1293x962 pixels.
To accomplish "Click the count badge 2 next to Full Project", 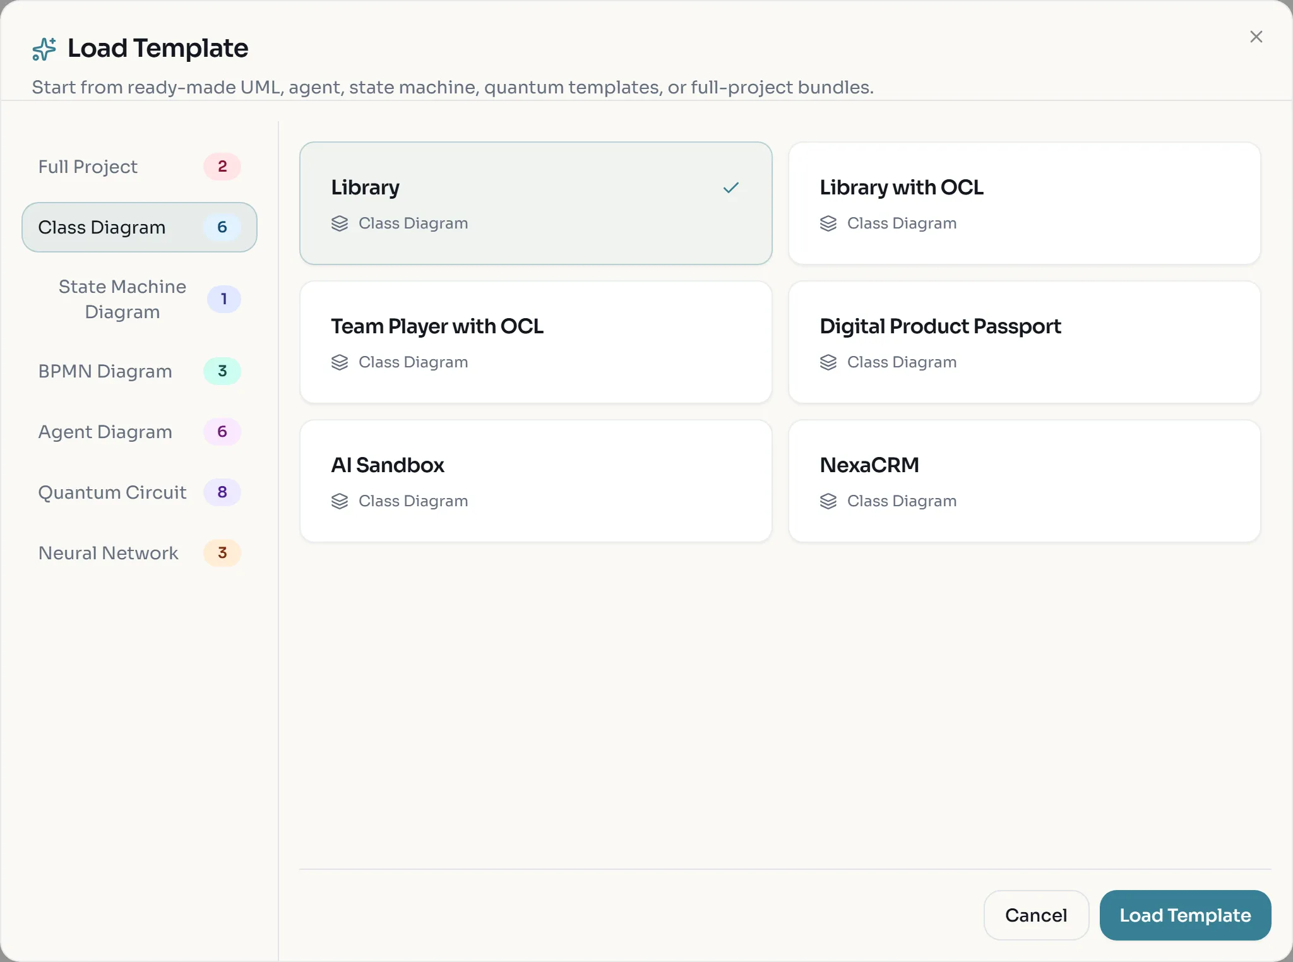I will pos(222,167).
